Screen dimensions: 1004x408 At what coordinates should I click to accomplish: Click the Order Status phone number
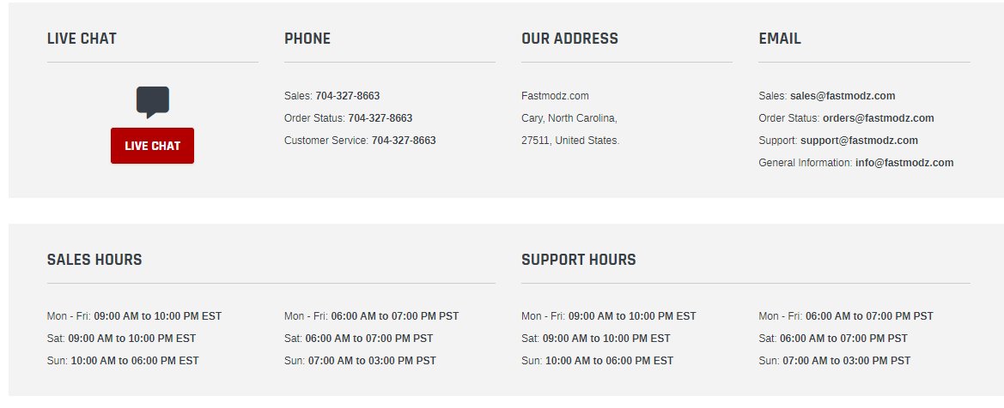click(x=380, y=118)
